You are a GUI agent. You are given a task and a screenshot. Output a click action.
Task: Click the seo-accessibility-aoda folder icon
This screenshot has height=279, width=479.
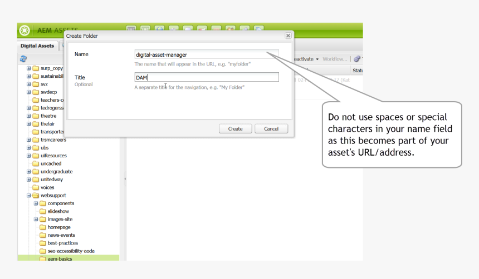pos(43,251)
